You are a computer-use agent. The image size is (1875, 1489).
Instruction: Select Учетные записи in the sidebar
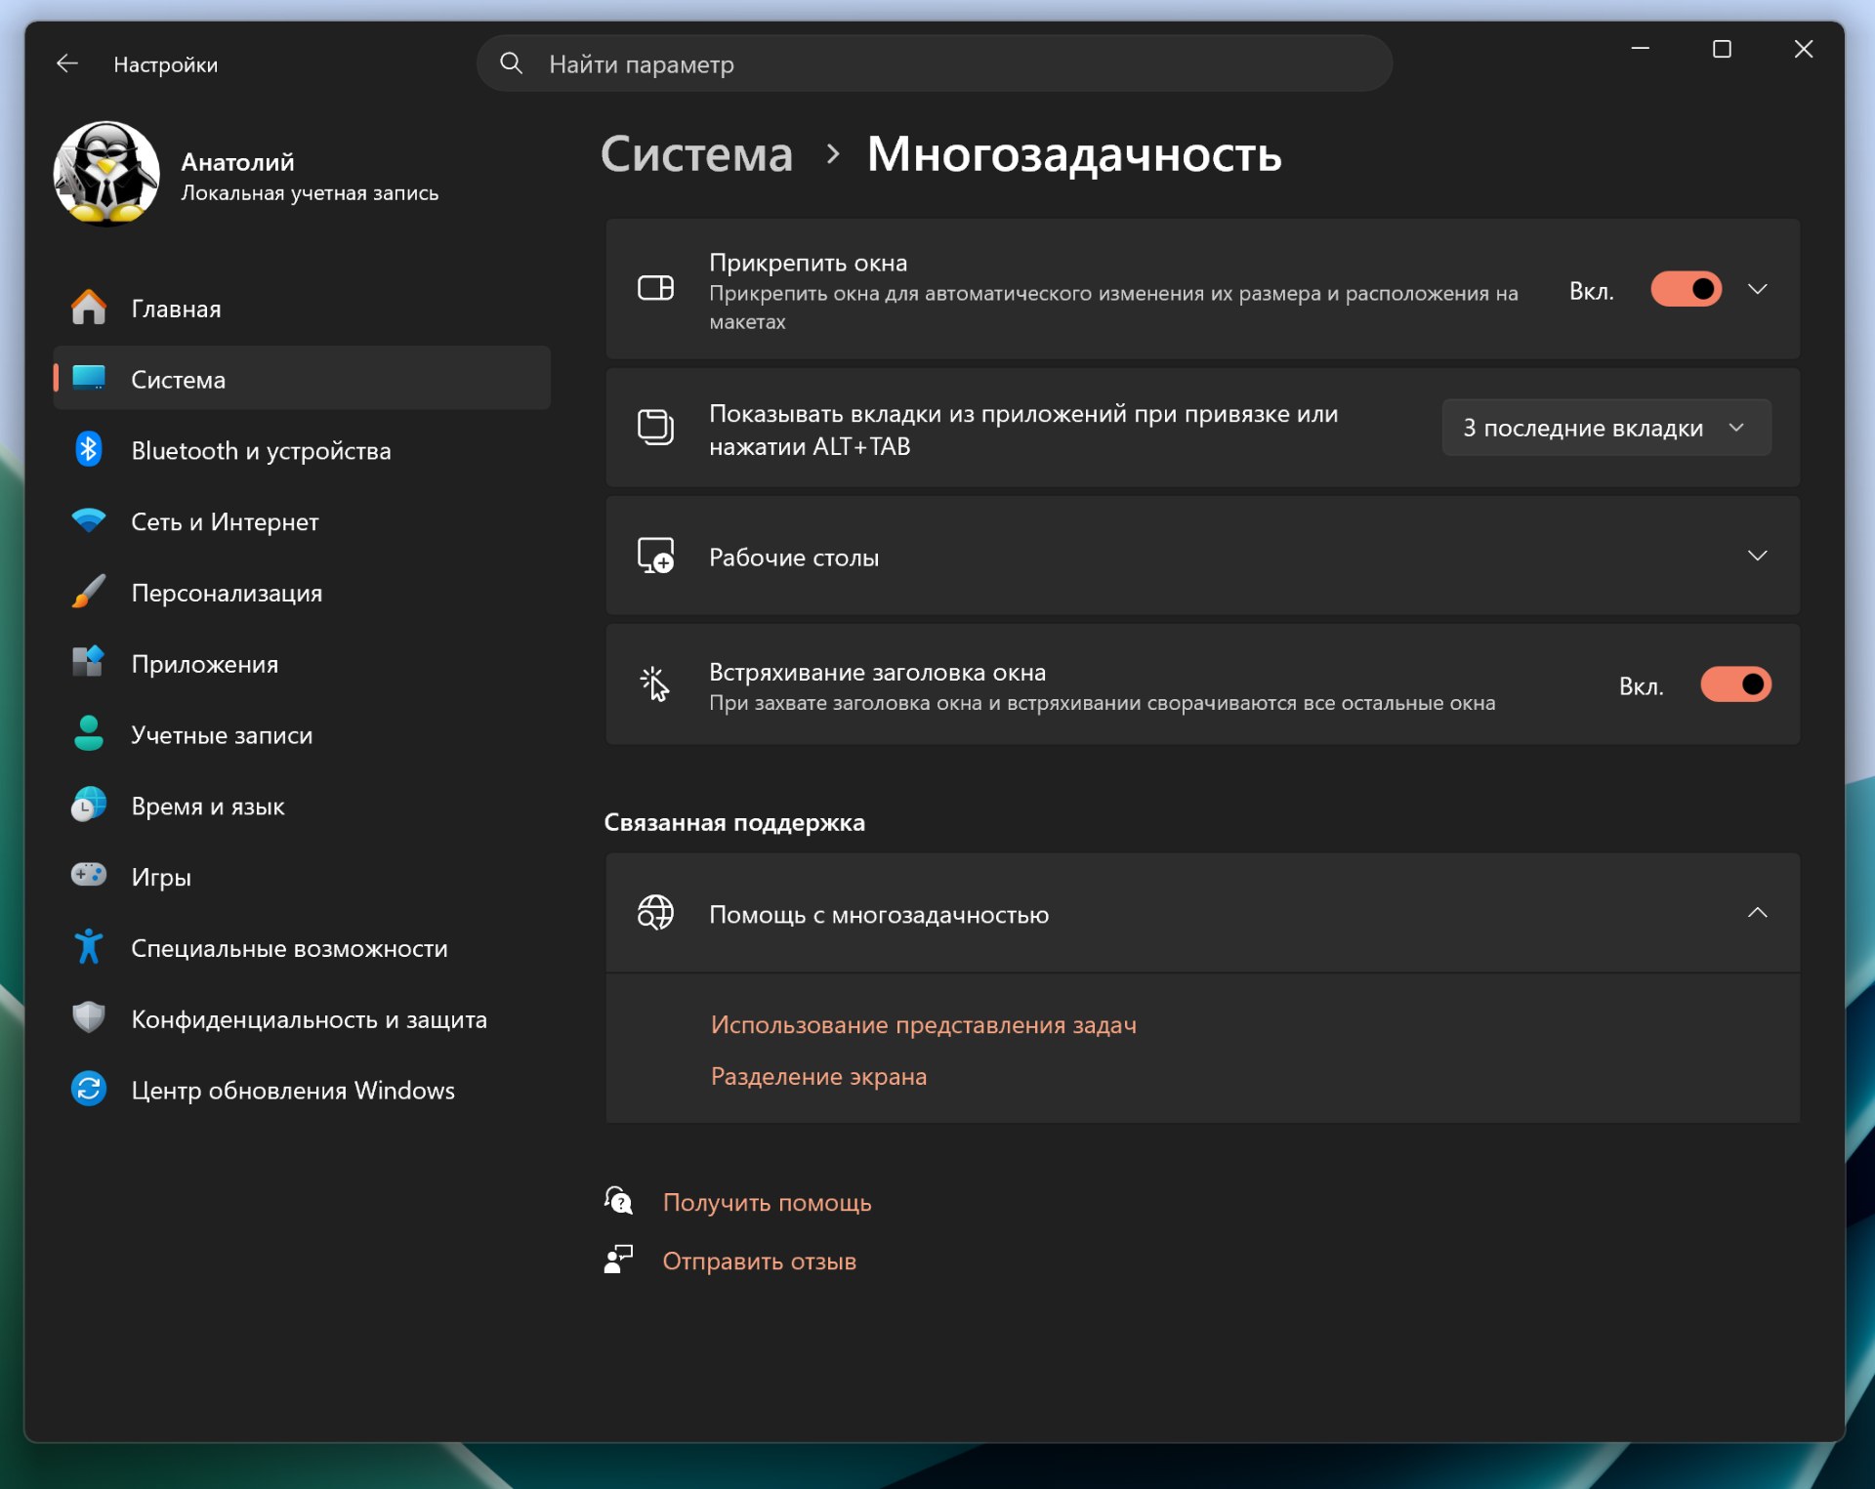222,735
